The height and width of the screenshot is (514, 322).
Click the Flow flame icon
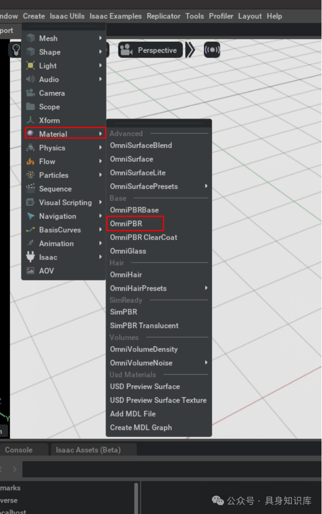point(31,162)
